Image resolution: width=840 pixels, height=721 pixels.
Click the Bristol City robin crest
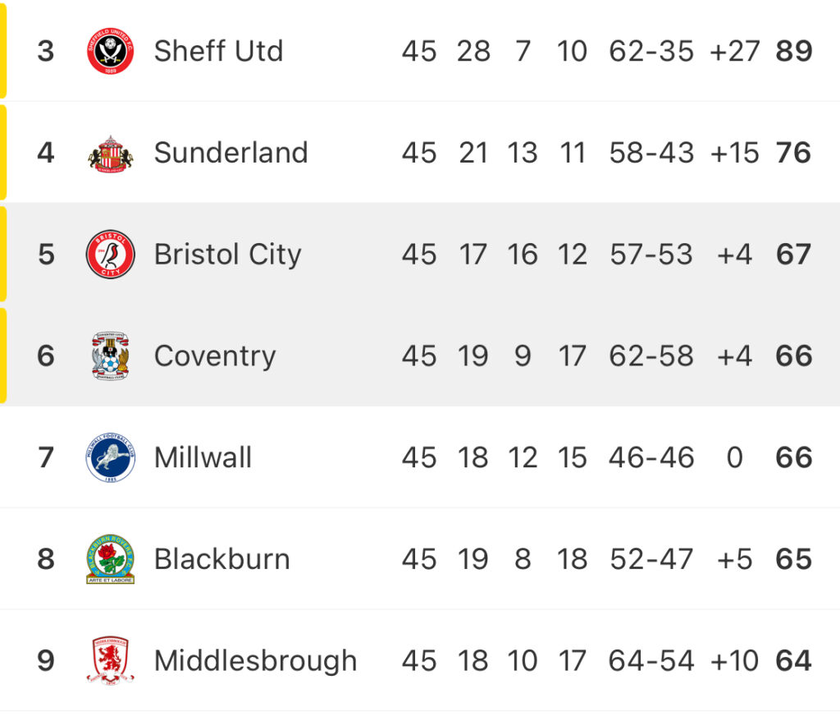click(111, 255)
